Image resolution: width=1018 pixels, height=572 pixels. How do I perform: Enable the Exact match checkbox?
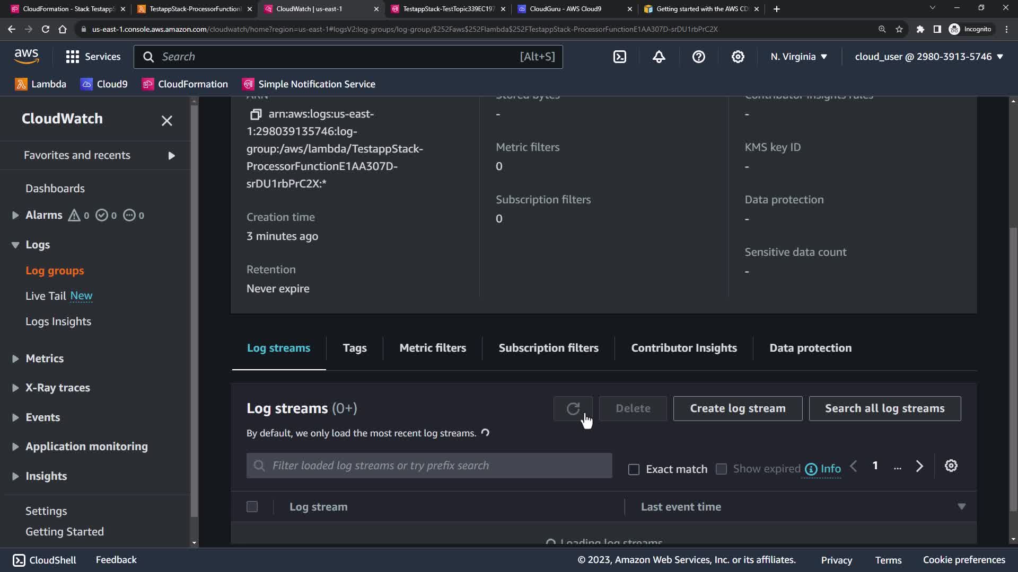tap(634, 469)
